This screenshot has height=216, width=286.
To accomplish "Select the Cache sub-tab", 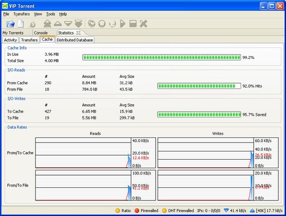I will click(x=47, y=39).
